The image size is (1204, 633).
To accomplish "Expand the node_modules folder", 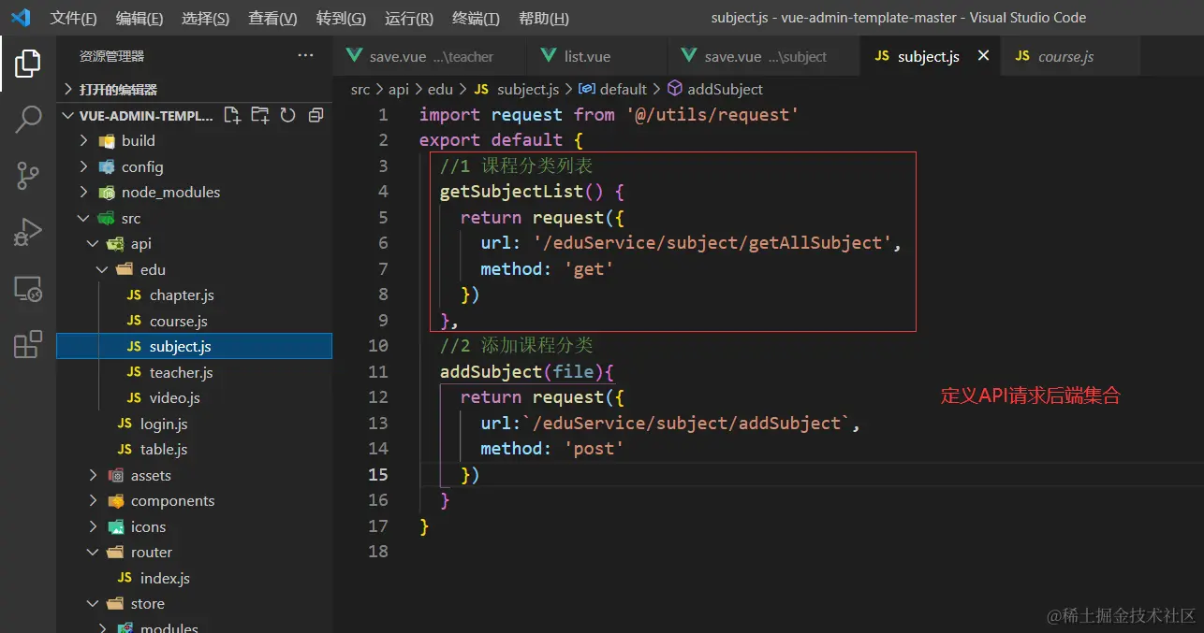I will tap(84, 192).
